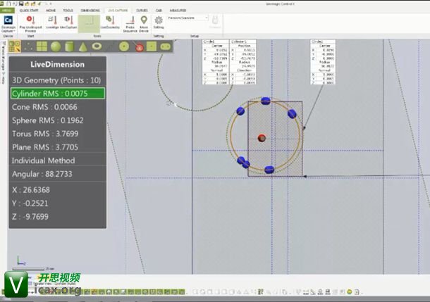Open the MENU application dropdown
Screen dimensions: 430x302
pyautogui.click(x=8, y=11)
